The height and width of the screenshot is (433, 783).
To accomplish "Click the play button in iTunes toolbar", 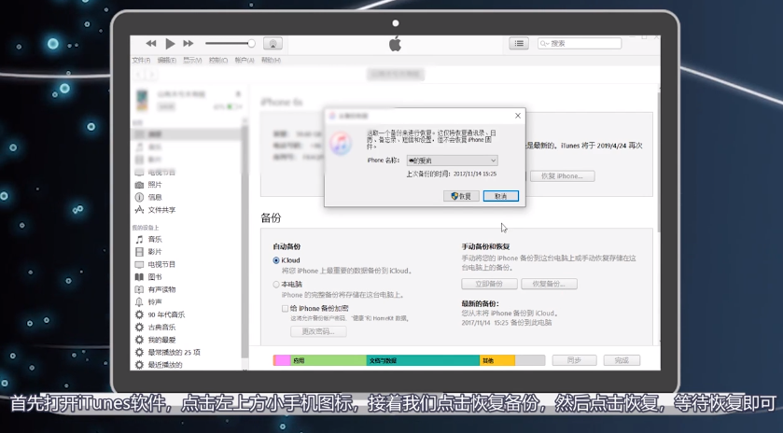I will pos(170,44).
